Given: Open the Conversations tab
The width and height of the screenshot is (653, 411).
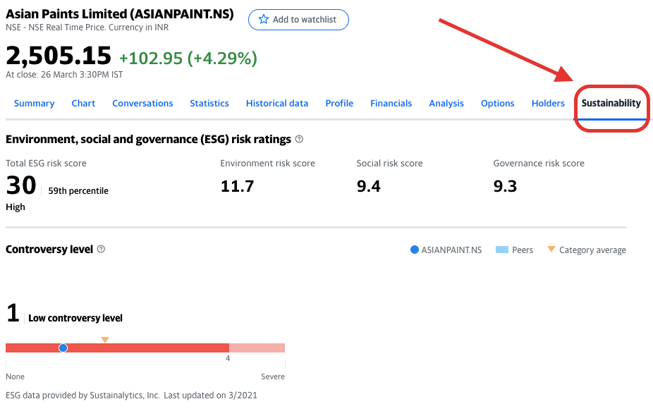Looking at the screenshot, I should click(142, 104).
